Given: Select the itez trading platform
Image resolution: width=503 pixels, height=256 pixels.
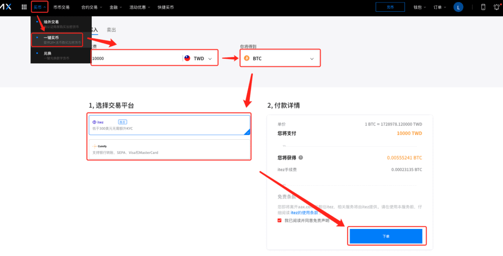Looking at the screenshot, I should coord(169,125).
